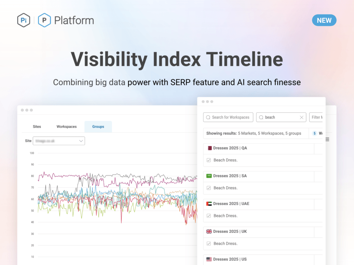
Task: Click the NEW badge button
Action: (x=324, y=20)
